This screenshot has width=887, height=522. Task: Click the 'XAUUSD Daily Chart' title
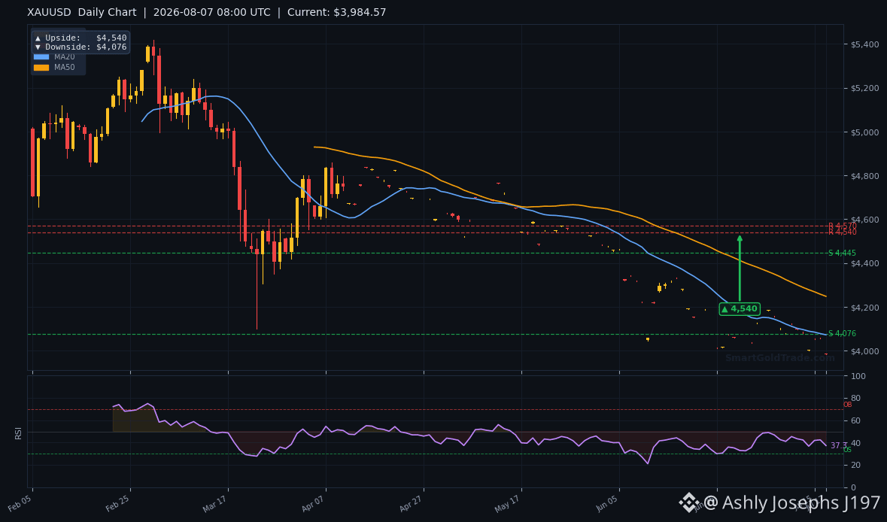[82, 13]
